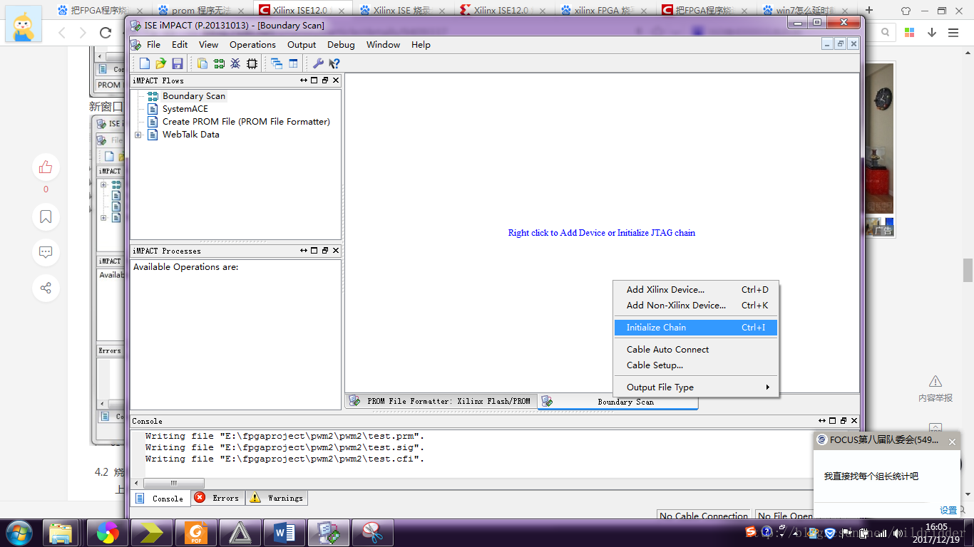Switch to the Console tab
The width and height of the screenshot is (974, 547).
click(160, 499)
